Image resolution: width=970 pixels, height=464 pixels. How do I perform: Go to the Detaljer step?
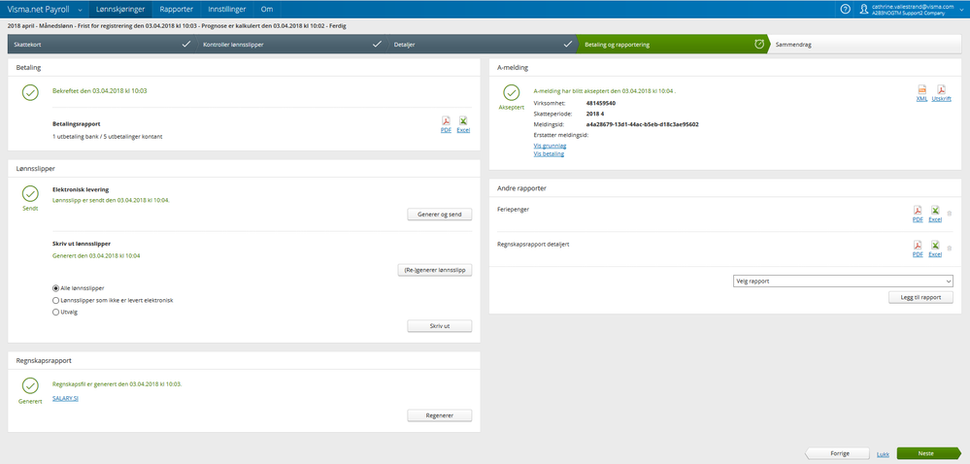pos(482,45)
